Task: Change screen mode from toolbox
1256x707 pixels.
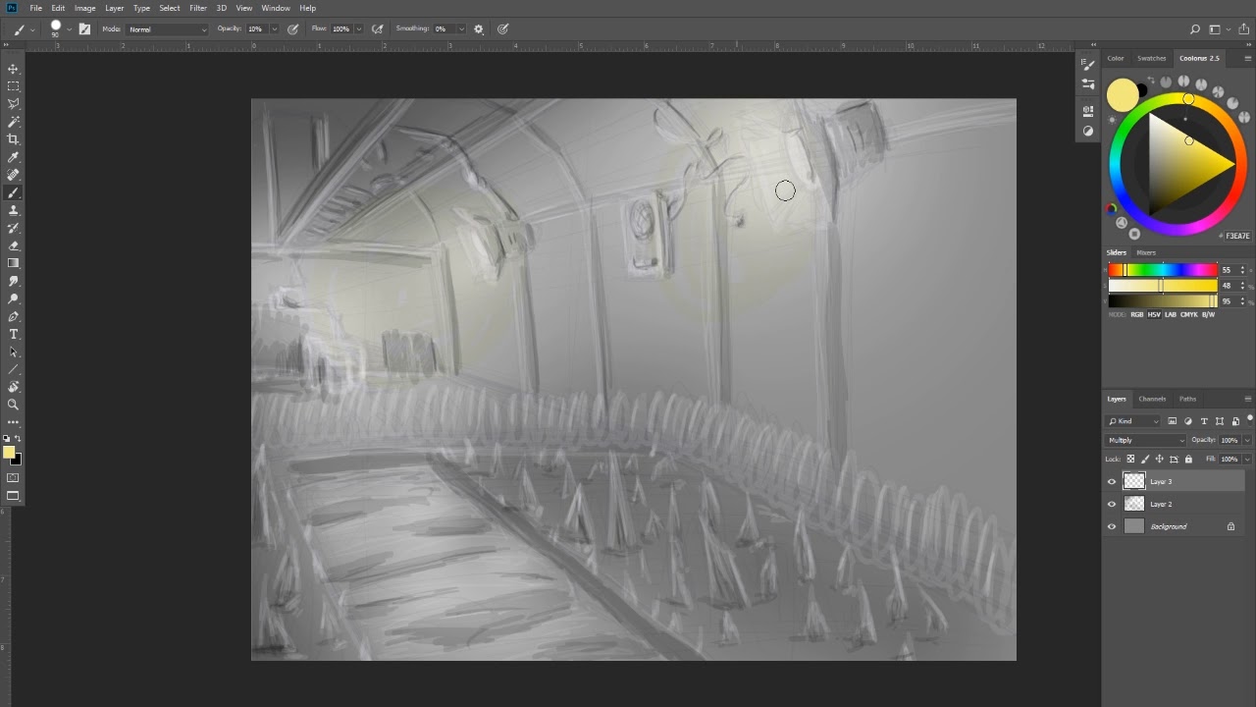Action: (x=13, y=496)
